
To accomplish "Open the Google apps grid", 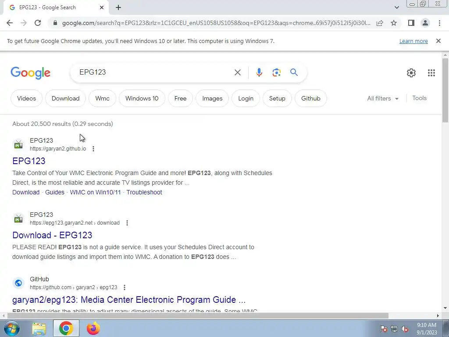I will 431,73.
